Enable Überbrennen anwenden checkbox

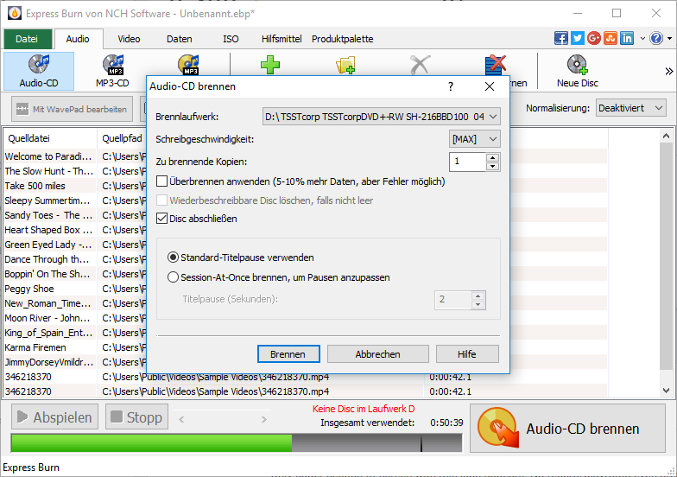click(x=162, y=181)
